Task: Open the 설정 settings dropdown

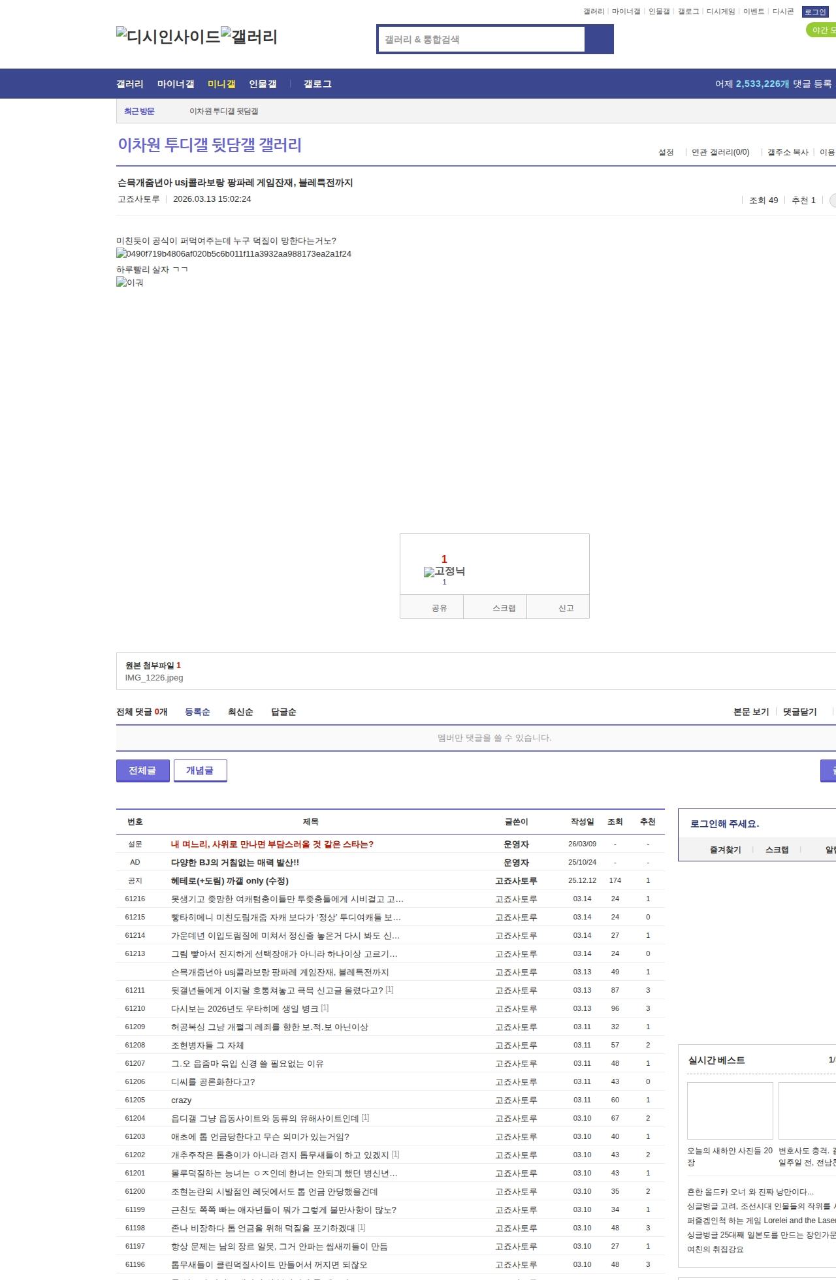Action: [x=666, y=152]
